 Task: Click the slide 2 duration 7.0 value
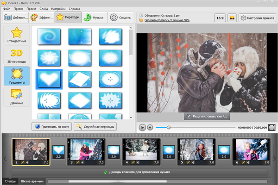pyautogui.click(x=46, y=162)
